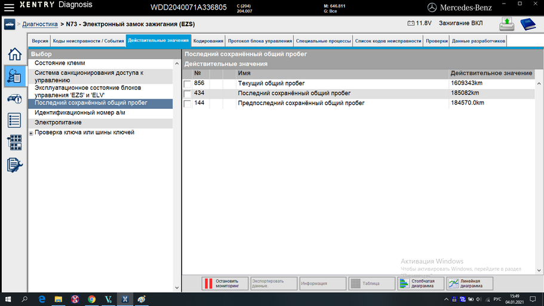Tick checkbox for row 144 Предпоследний сохранённый пробег
544x306 pixels.
pyautogui.click(x=188, y=103)
